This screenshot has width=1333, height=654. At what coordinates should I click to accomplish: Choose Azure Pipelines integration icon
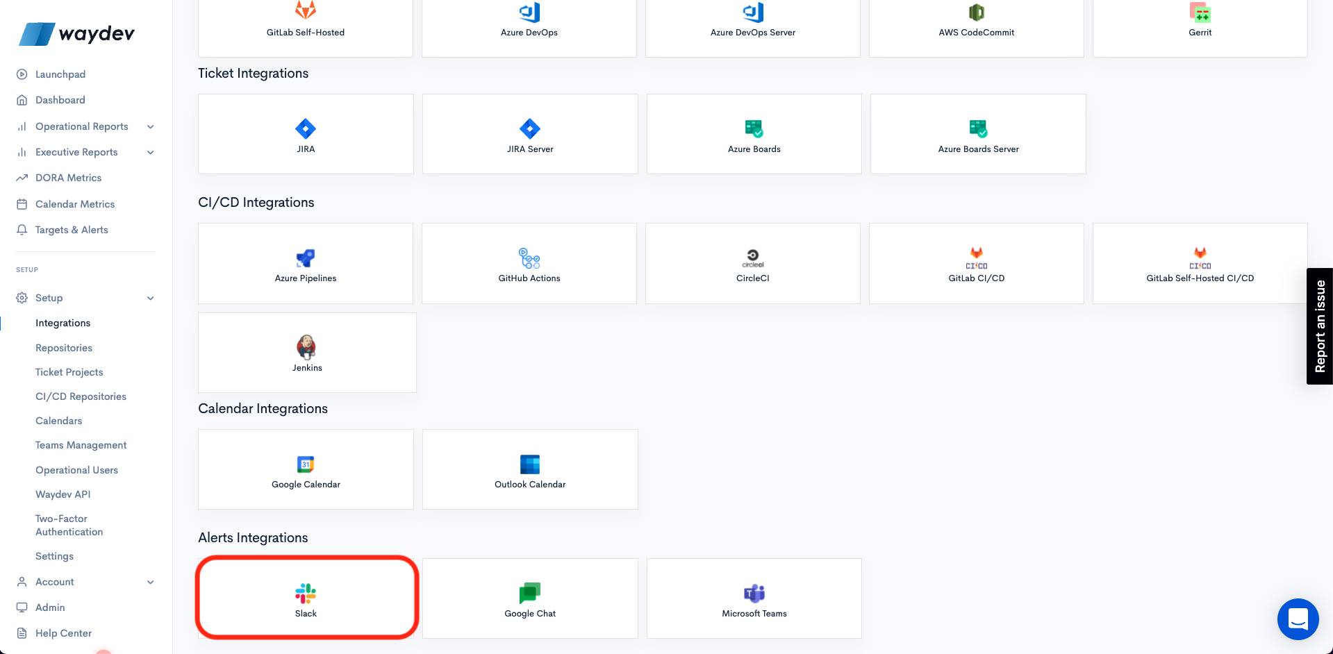(x=306, y=258)
